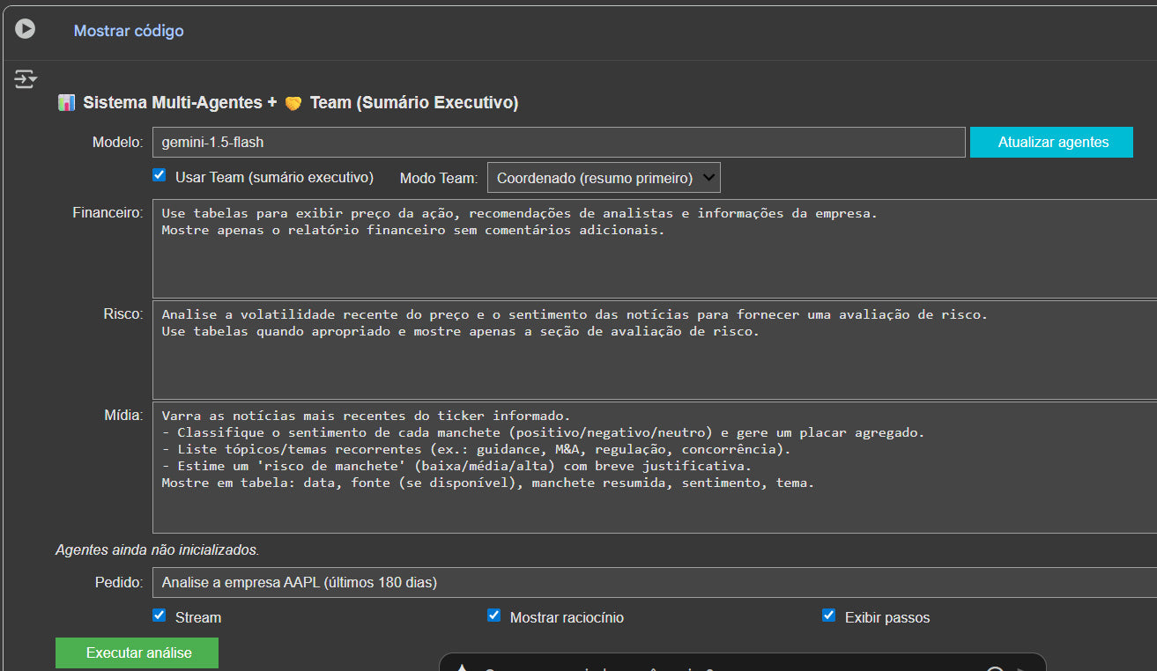Select the Pedido field about AAPL
The height and width of the screenshot is (671, 1157).
click(x=652, y=582)
